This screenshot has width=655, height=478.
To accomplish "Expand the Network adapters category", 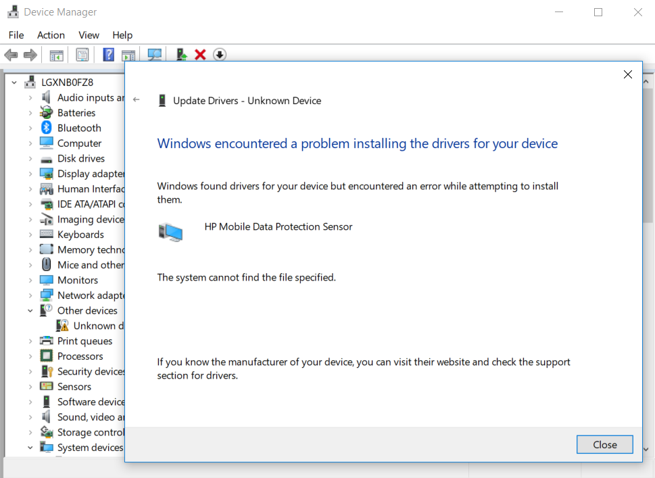I will pyautogui.click(x=30, y=295).
